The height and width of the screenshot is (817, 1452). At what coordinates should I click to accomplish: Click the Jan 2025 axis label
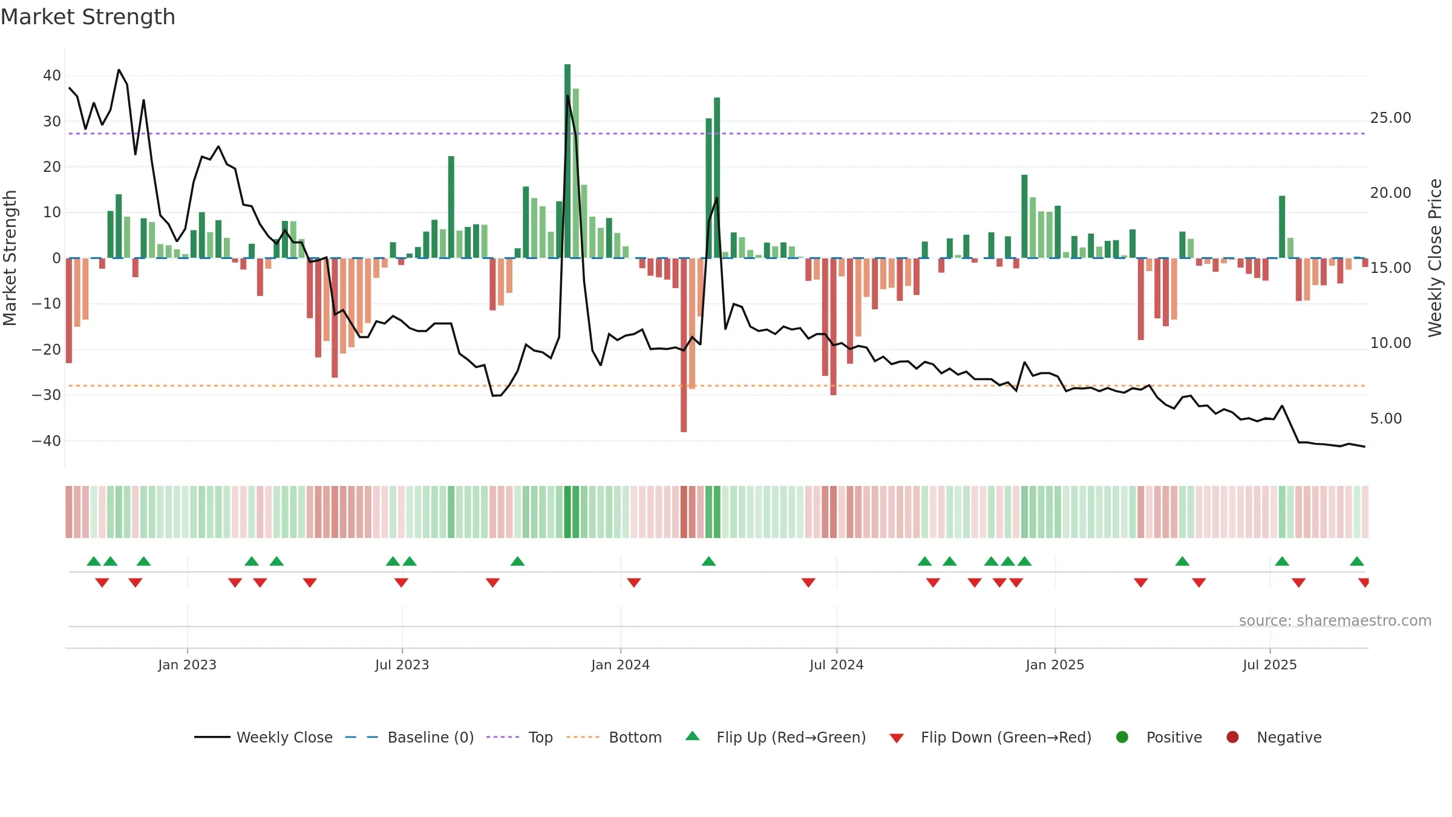tap(1055, 664)
